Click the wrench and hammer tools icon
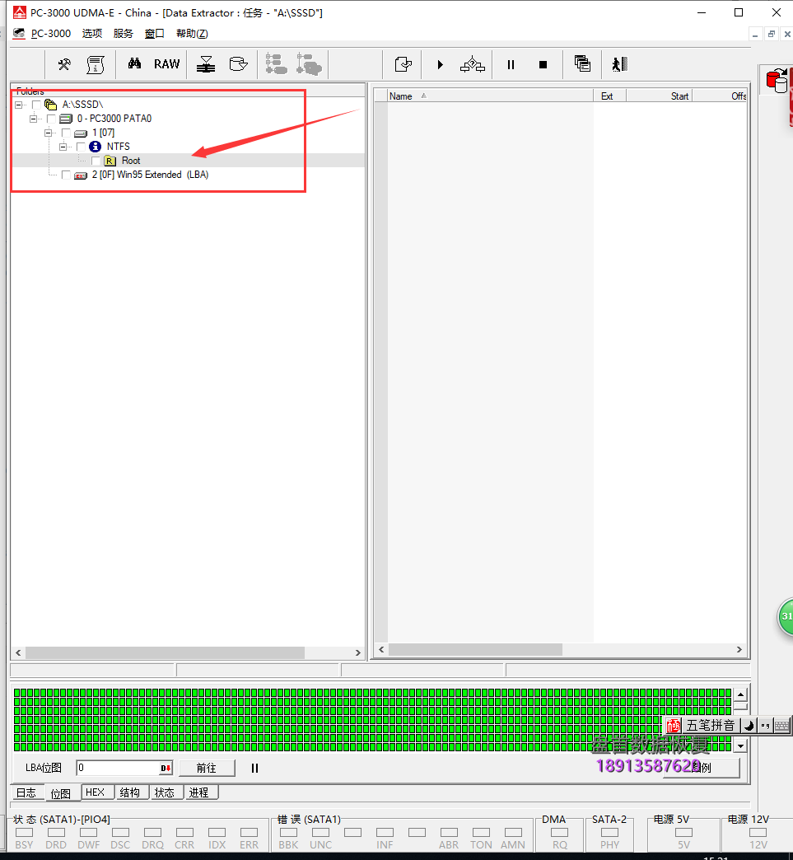 [x=64, y=64]
